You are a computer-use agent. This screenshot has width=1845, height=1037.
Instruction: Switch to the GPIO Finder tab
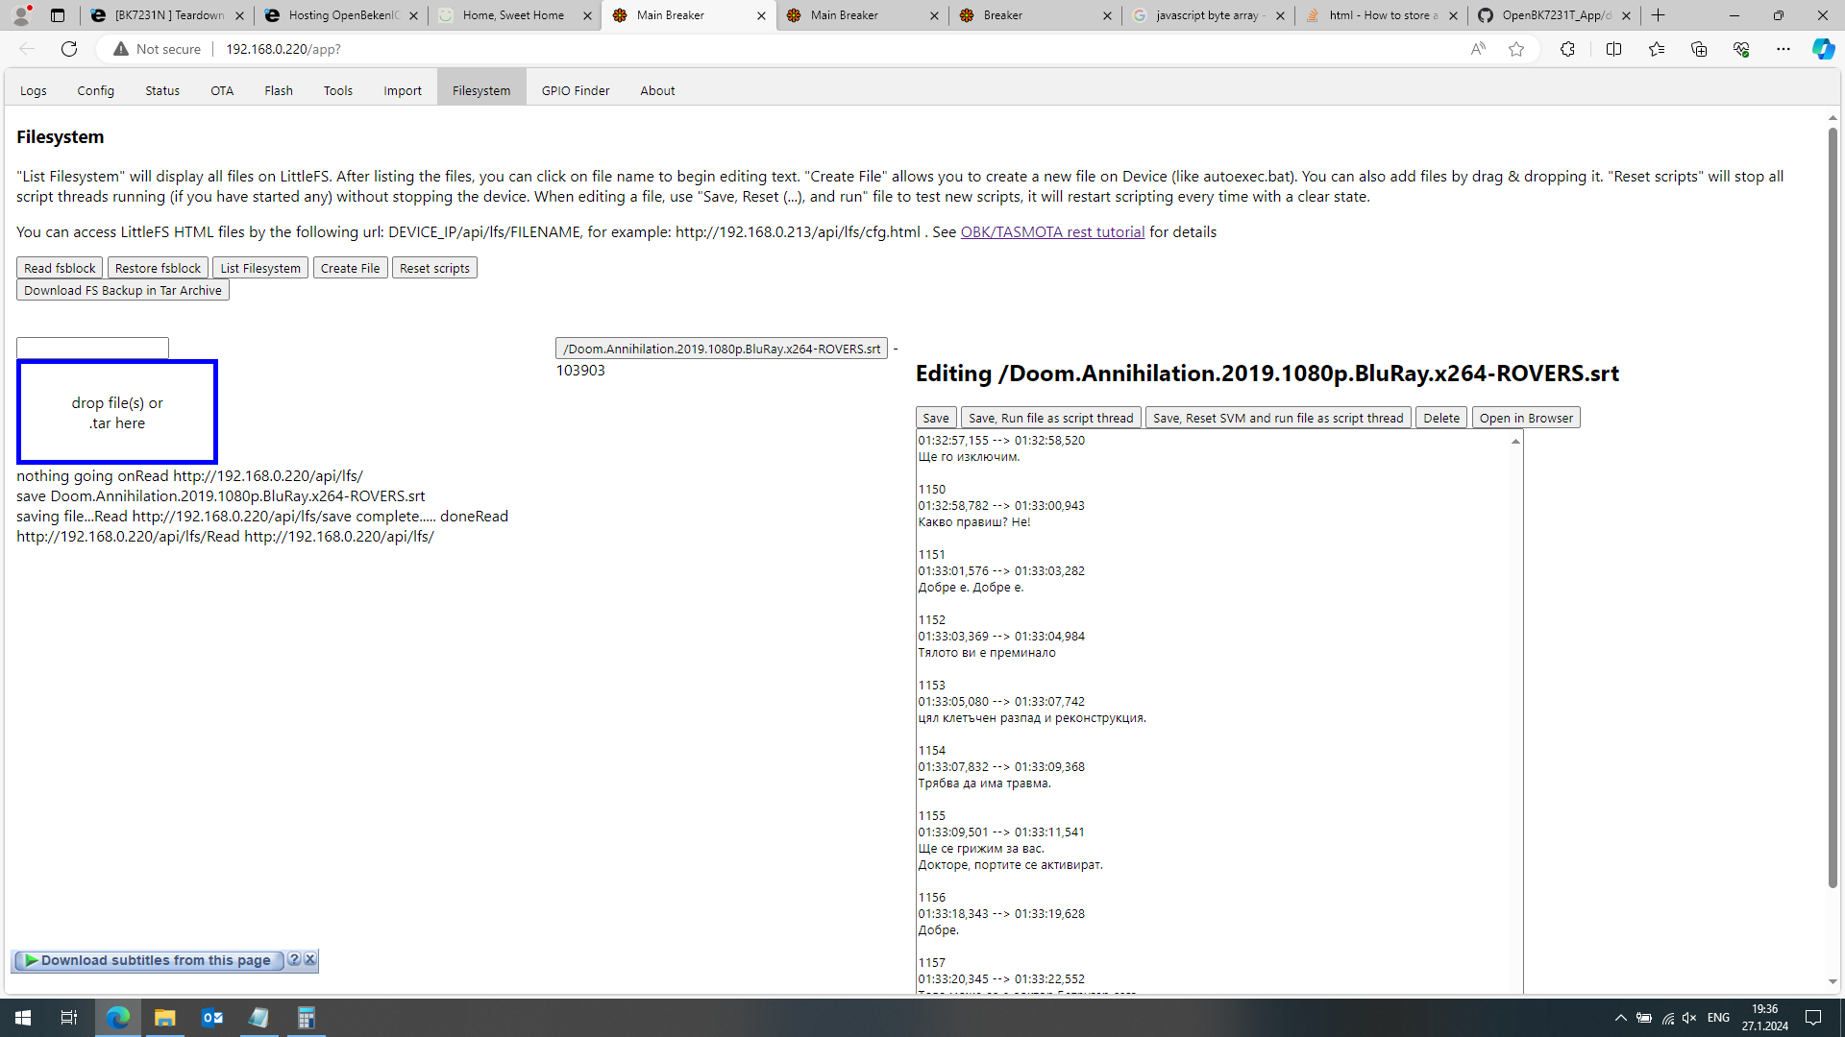click(x=575, y=90)
